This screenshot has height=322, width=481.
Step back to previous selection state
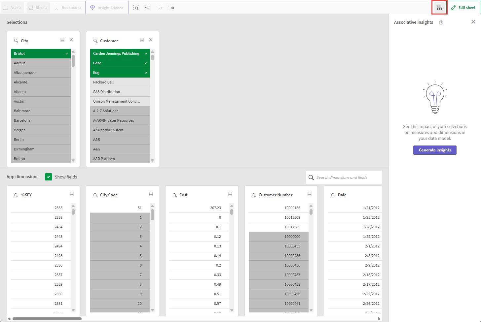(148, 7)
